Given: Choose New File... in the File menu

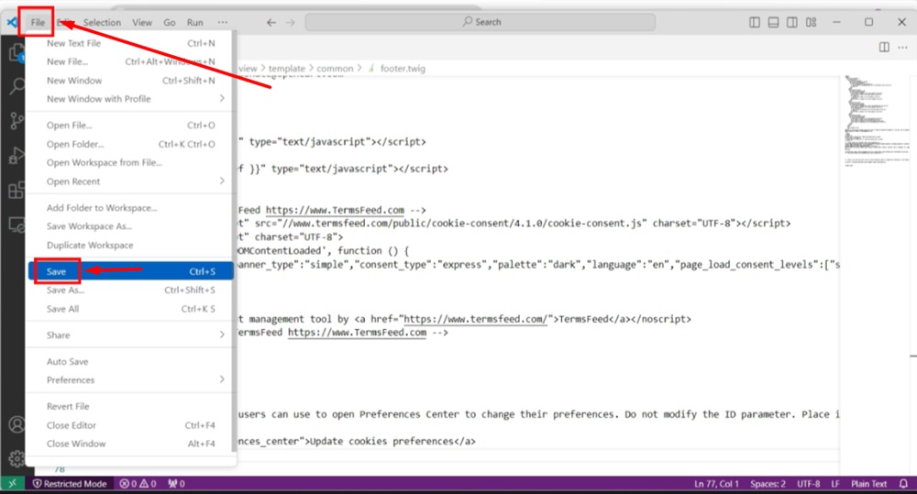Looking at the screenshot, I should 131,61.
